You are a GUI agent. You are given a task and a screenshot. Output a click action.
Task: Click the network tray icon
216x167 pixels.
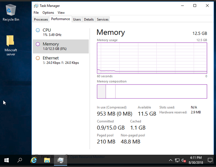(177, 160)
